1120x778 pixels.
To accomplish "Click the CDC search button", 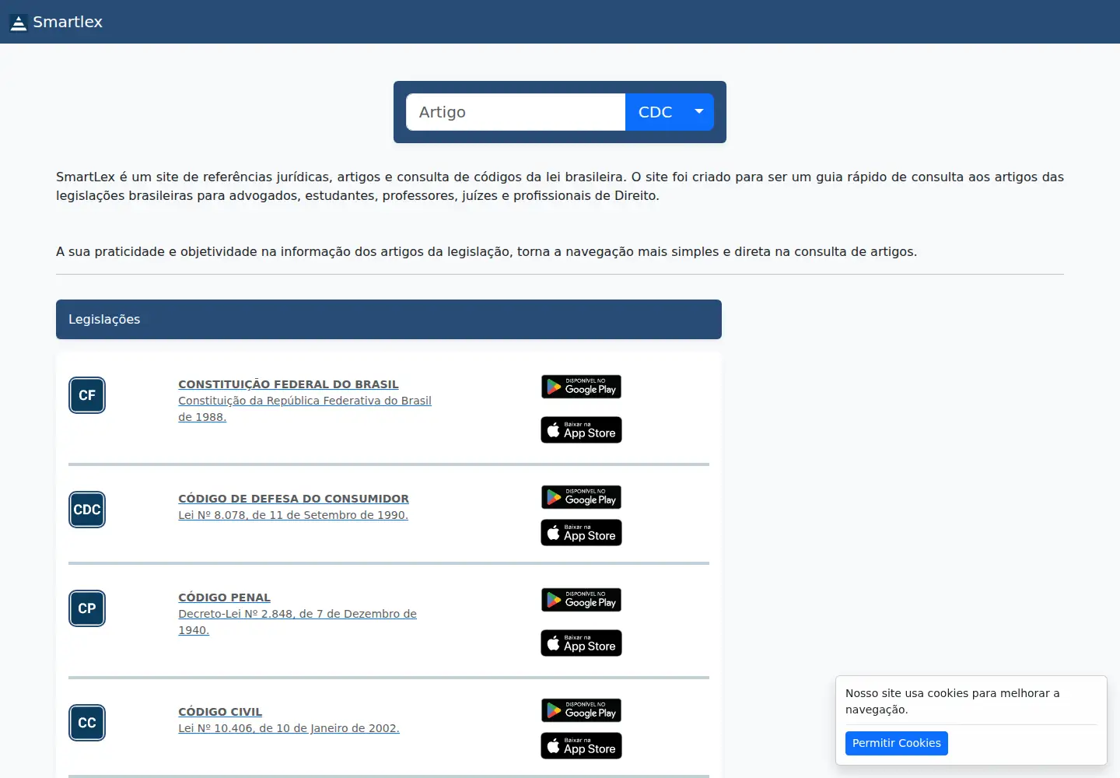I will point(655,112).
